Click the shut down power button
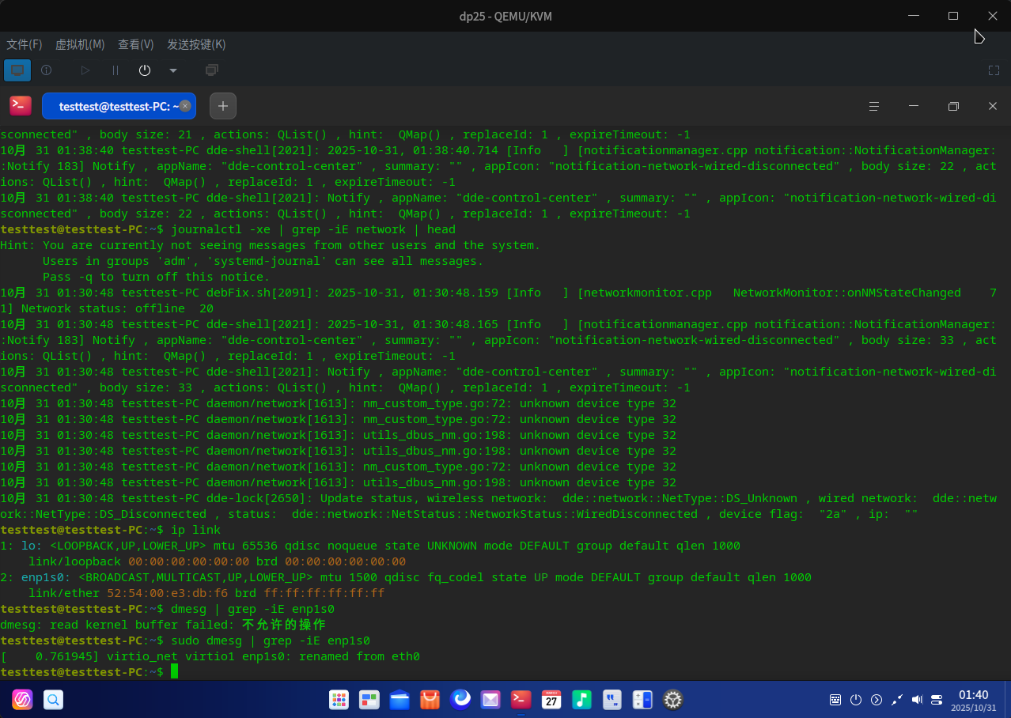Image resolution: width=1011 pixels, height=718 pixels. [145, 70]
